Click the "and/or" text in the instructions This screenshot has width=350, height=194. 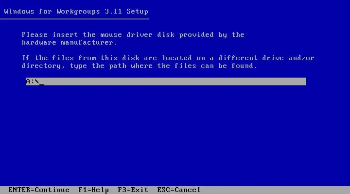coord(301,58)
